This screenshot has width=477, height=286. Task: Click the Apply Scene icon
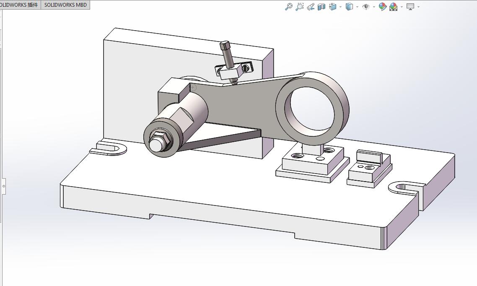393,6
